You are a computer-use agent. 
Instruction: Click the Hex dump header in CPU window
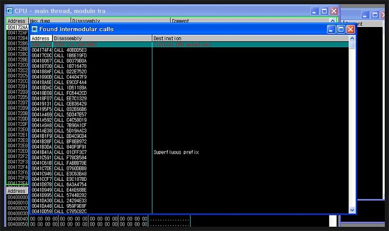click(50, 21)
